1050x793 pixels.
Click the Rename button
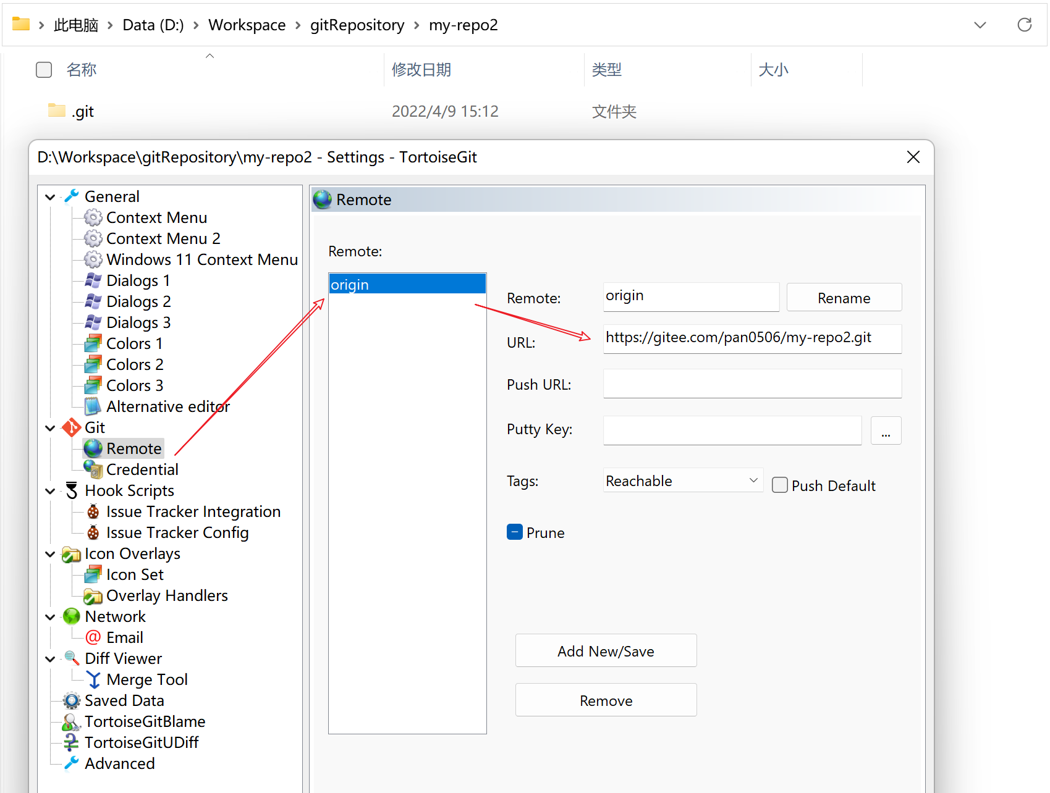coord(844,298)
